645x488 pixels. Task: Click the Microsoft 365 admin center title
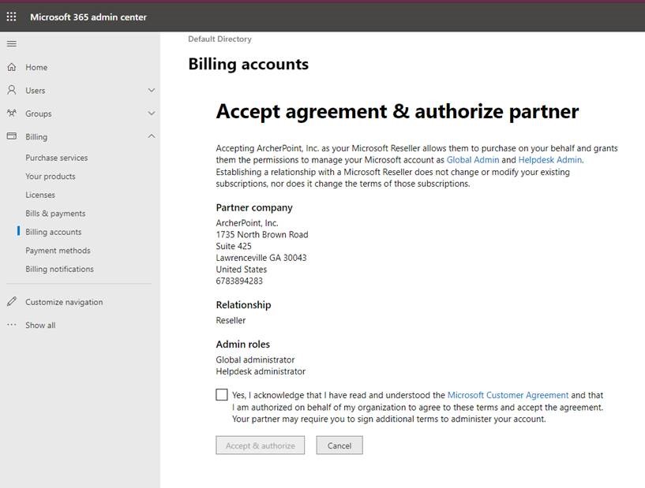(88, 17)
